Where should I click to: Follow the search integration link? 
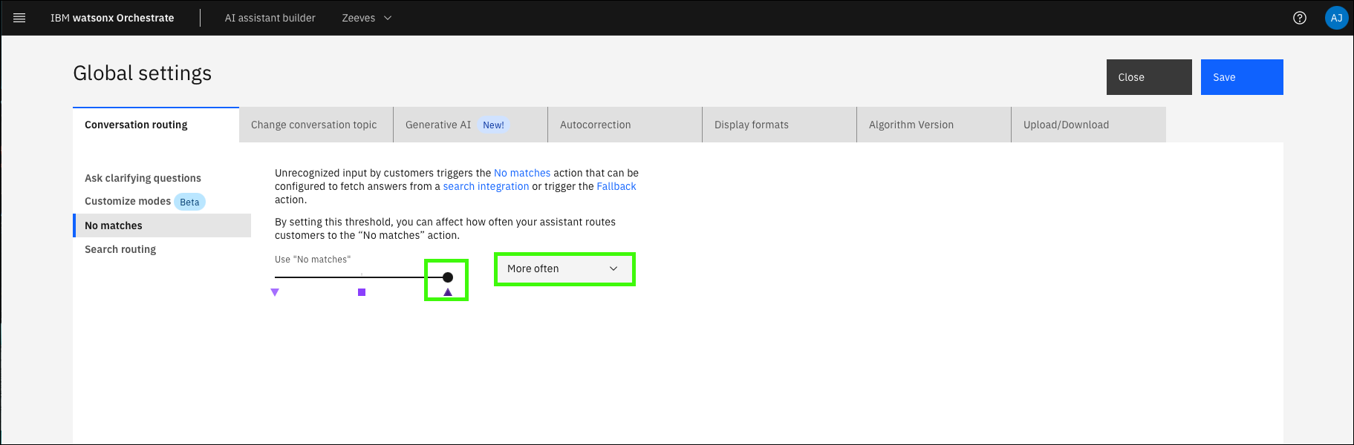[x=486, y=186]
